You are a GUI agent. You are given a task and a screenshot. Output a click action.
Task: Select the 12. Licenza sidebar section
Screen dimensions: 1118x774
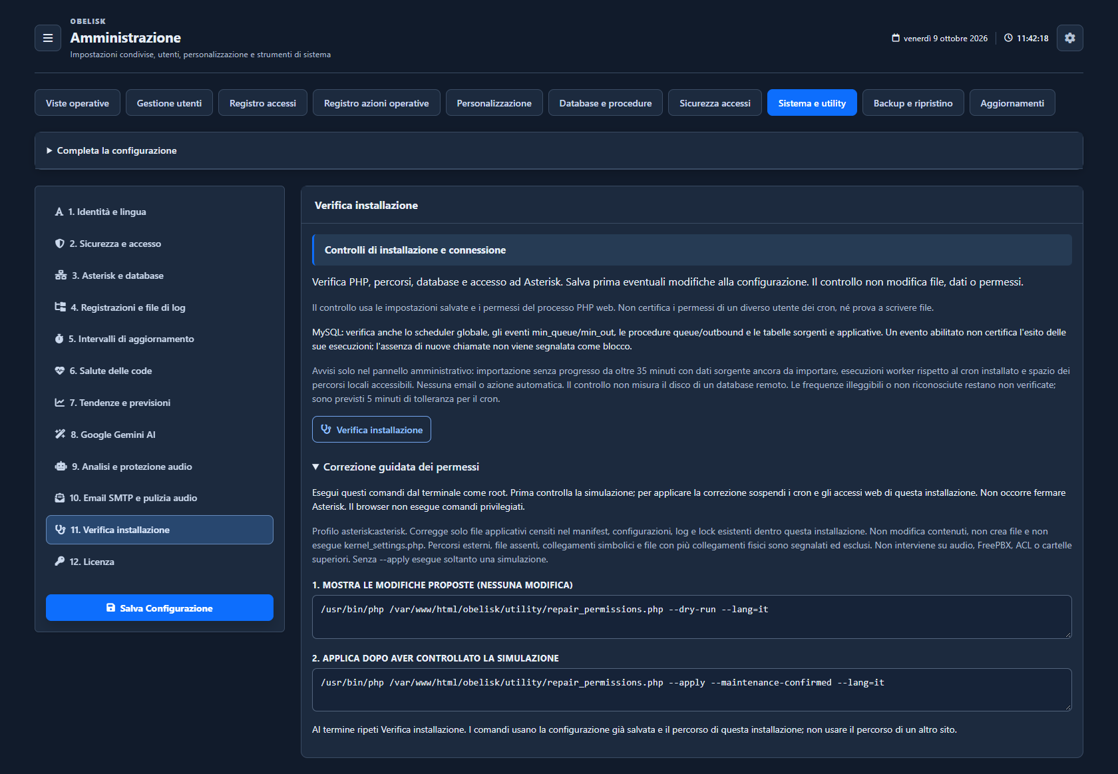(160, 562)
